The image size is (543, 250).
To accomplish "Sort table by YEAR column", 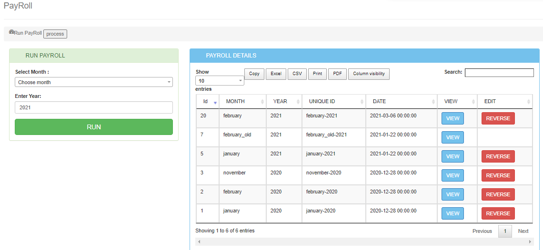I will (284, 102).
